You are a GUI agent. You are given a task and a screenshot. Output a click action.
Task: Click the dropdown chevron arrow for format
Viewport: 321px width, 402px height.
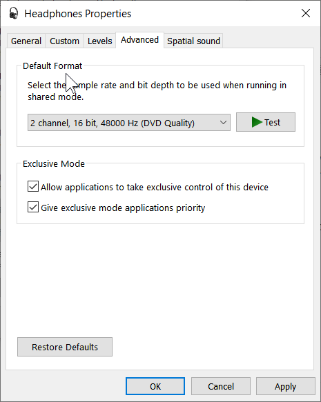point(223,123)
